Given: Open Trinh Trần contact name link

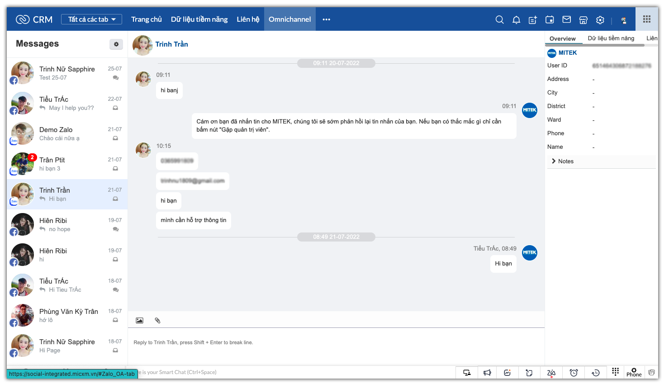Looking at the screenshot, I should tap(171, 44).
